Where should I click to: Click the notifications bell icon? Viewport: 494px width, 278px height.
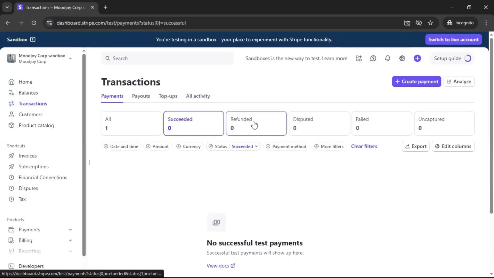coord(387,58)
